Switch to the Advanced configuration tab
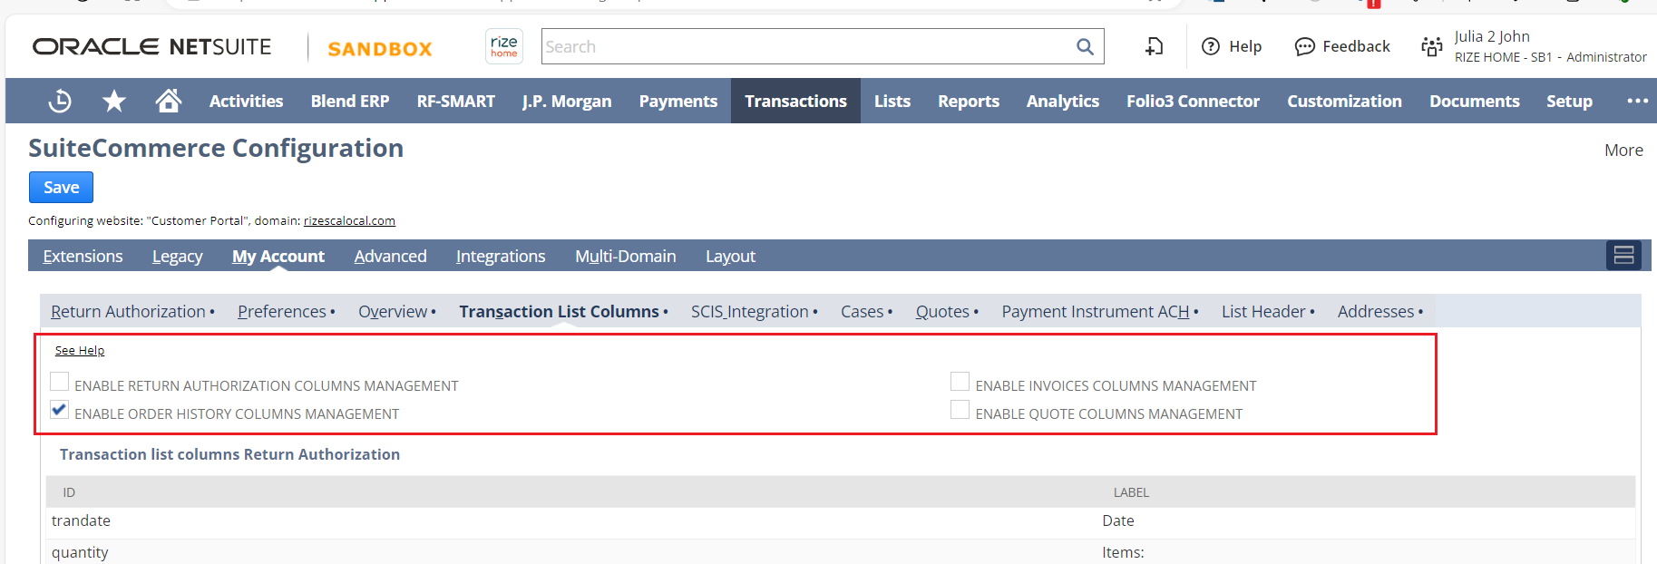1657x564 pixels. pyautogui.click(x=390, y=257)
